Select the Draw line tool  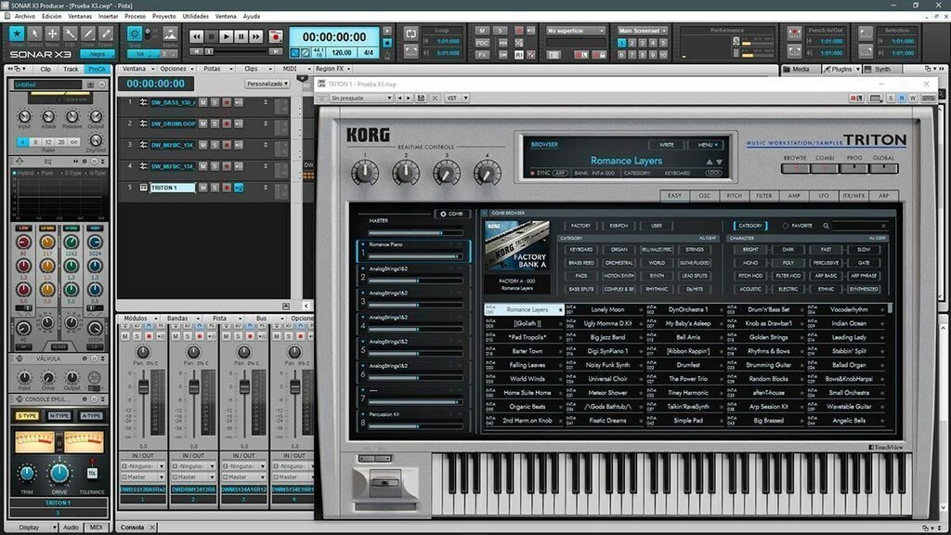(88, 33)
